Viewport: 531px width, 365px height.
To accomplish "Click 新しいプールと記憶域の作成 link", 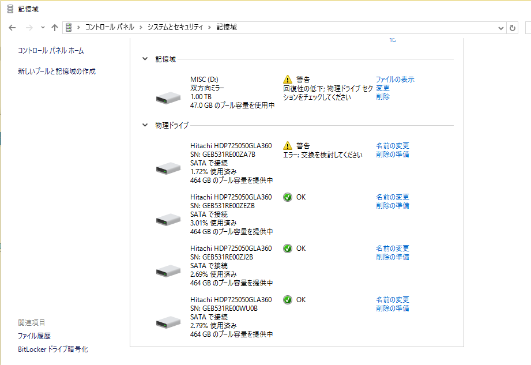I will (57, 72).
